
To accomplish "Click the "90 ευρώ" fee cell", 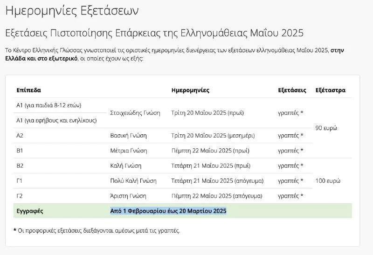I will tap(326, 128).
